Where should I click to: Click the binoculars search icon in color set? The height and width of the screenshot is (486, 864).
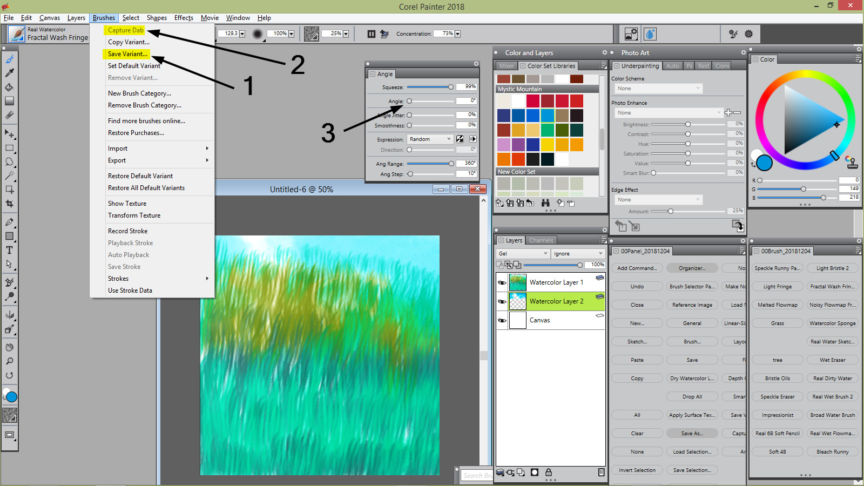[x=545, y=203]
